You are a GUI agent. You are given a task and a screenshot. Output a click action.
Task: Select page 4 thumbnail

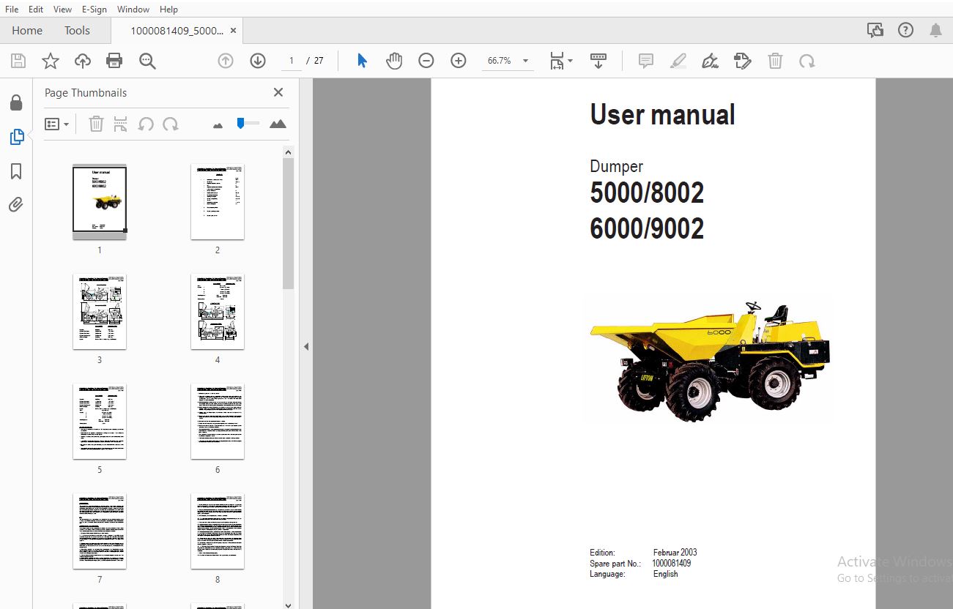[x=218, y=311]
